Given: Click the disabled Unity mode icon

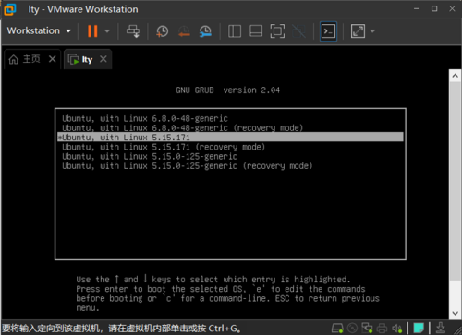Looking at the screenshot, I should point(298,31).
